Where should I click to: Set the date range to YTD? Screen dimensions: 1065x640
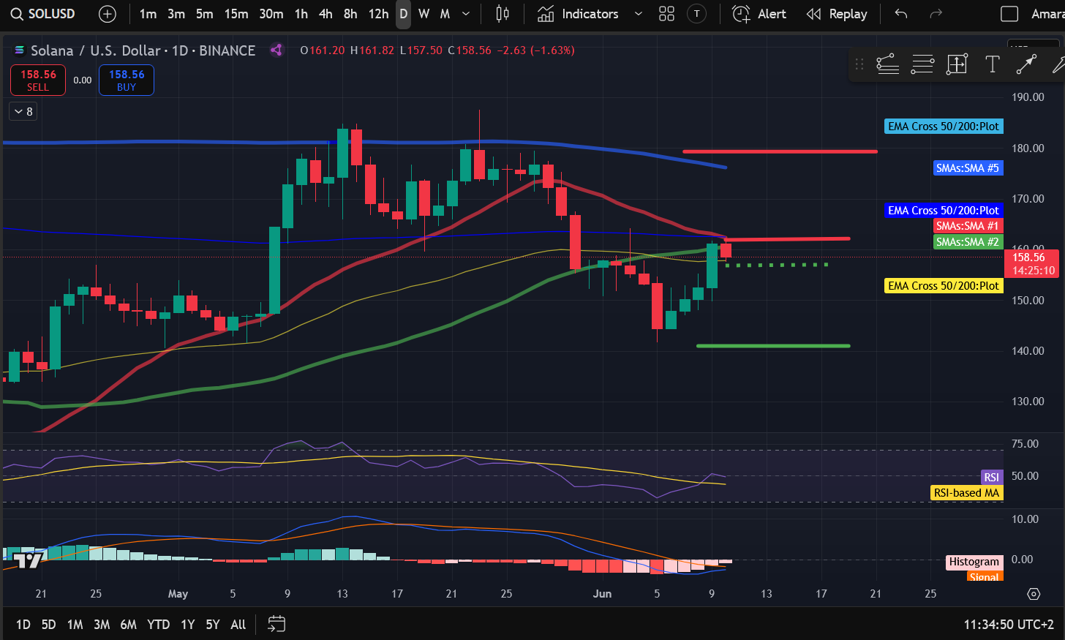click(x=159, y=625)
